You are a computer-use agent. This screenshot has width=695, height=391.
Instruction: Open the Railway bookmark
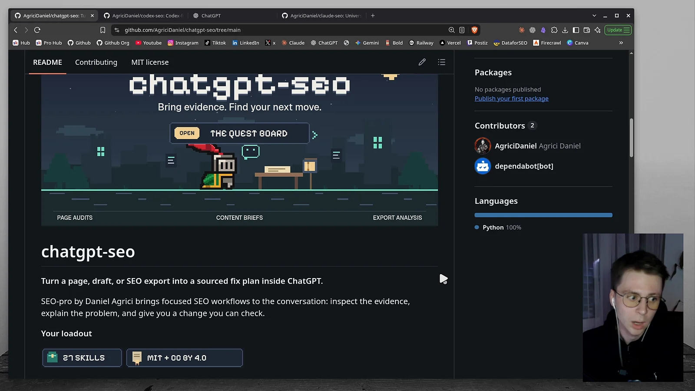tap(421, 43)
